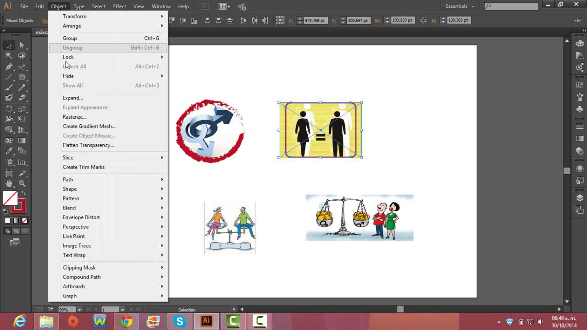587x330 pixels.
Task: Open the Color panel palette icon
Action: tap(580, 44)
